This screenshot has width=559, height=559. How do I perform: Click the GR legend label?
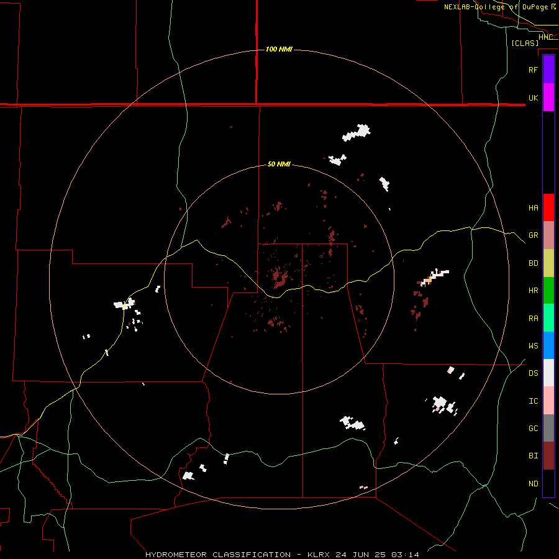click(533, 235)
